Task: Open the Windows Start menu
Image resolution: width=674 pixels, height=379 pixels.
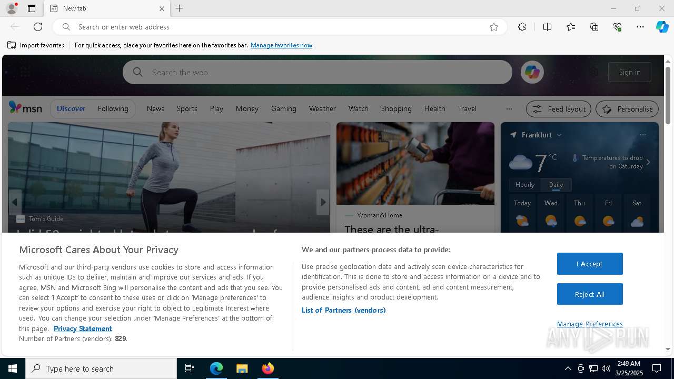Action: [x=13, y=368]
